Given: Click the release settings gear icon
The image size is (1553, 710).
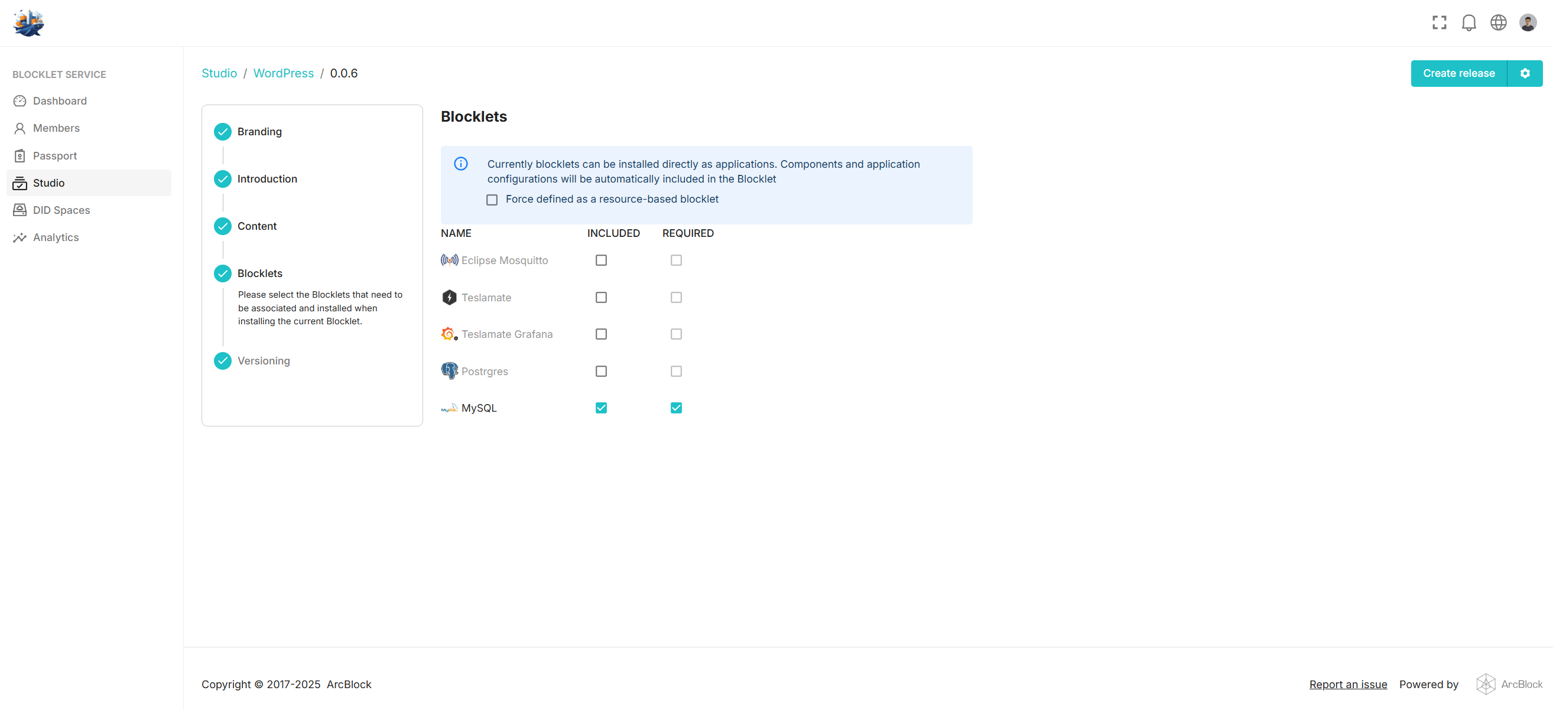Looking at the screenshot, I should point(1525,73).
